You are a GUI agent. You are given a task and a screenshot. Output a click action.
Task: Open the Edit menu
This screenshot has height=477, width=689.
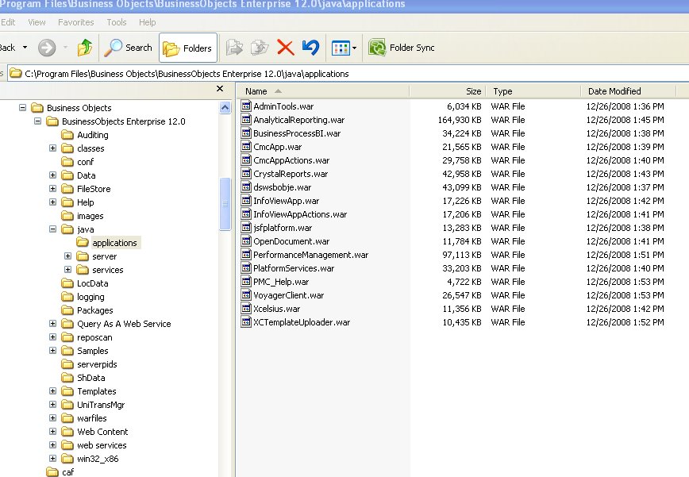coord(7,22)
